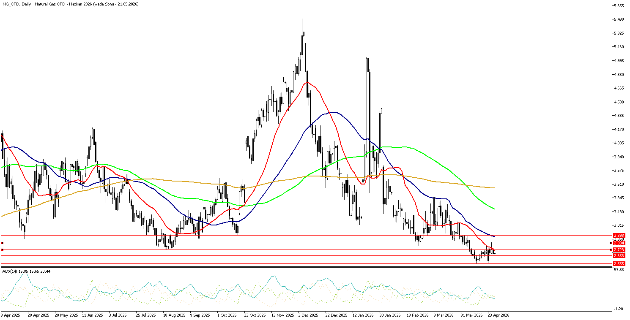
Task: Select the 2.653 red price level tag
Action: coord(619,256)
